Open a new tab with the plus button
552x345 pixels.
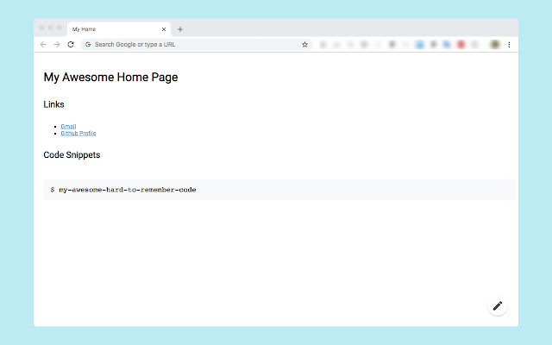pos(180,29)
